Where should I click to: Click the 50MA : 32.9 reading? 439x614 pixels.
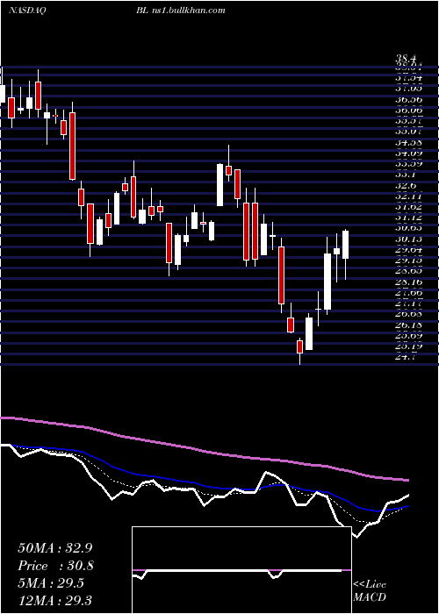tap(55, 548)
